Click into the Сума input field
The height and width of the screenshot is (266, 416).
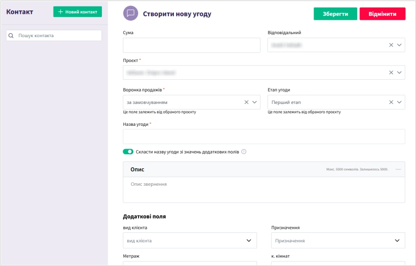click(192, 45)
